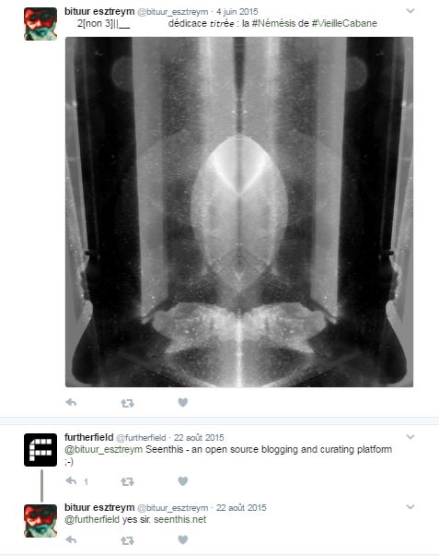
Task: Reply to the 'yes sir' tweet
Action: (x=71, y=539)
